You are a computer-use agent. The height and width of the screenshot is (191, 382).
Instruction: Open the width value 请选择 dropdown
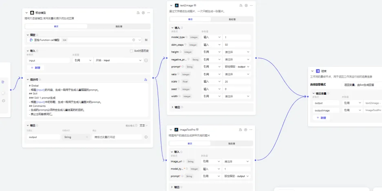237,96
